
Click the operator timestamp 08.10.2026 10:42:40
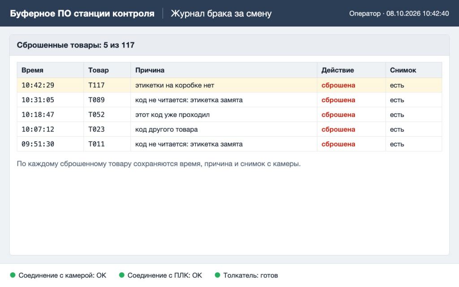(417, 13)
